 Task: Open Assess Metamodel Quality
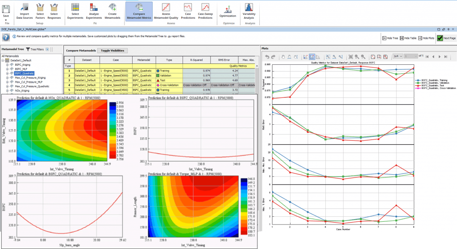166,11
